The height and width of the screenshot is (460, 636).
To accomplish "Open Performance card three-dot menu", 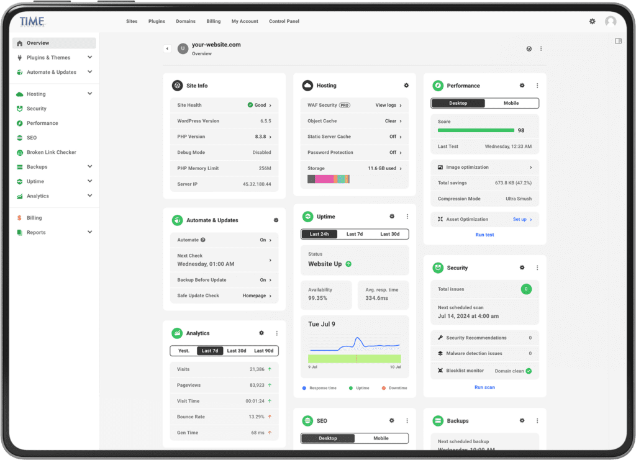I will pos(537,86).
